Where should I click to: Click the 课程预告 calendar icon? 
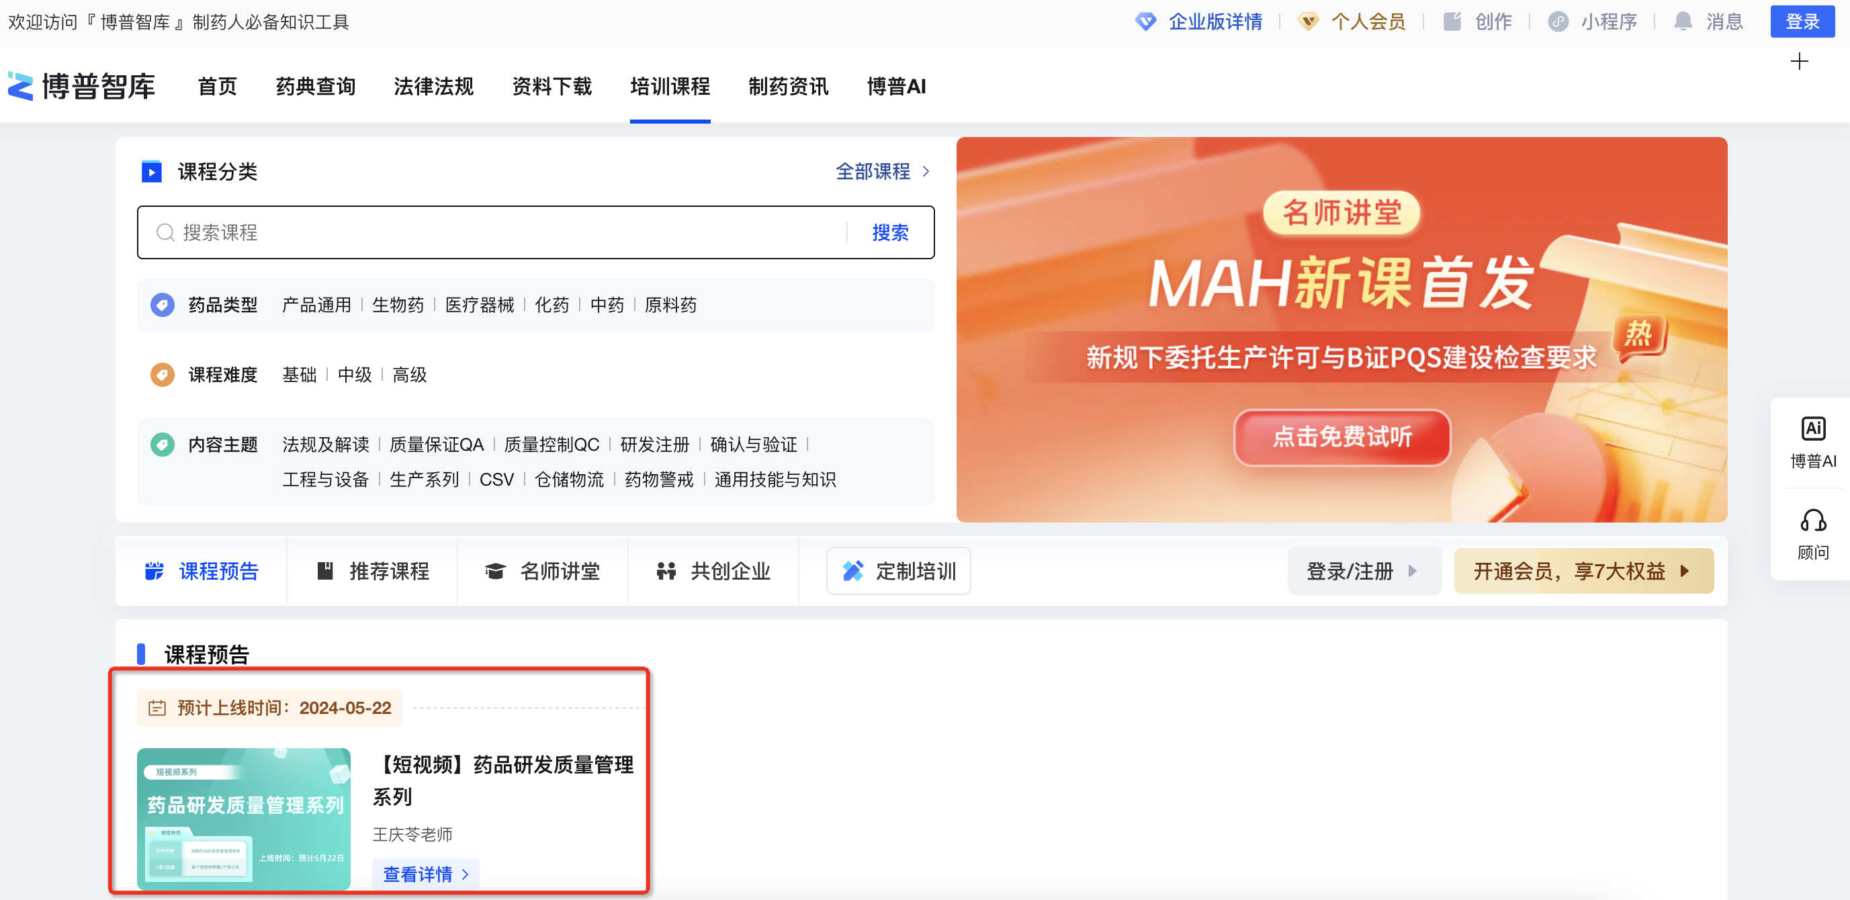155,571
